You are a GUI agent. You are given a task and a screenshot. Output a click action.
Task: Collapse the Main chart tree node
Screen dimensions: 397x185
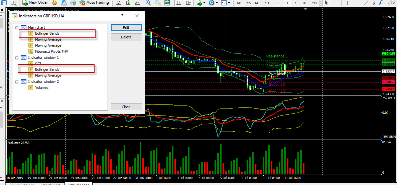[17, 27]
